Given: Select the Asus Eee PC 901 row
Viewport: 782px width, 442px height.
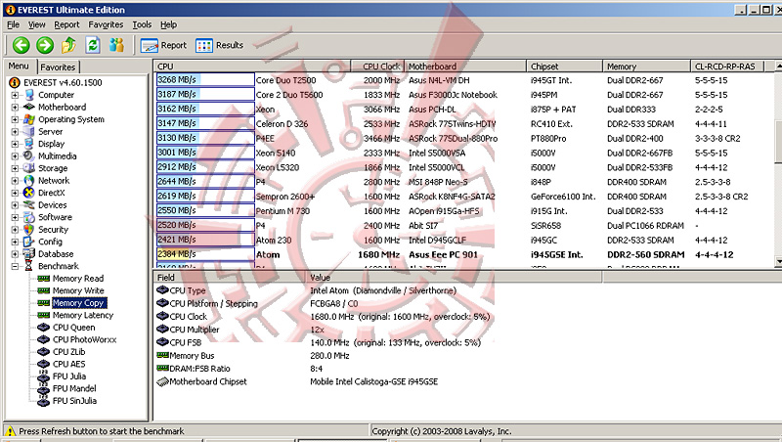Looking at the screenshot, I should coord(465,254).
